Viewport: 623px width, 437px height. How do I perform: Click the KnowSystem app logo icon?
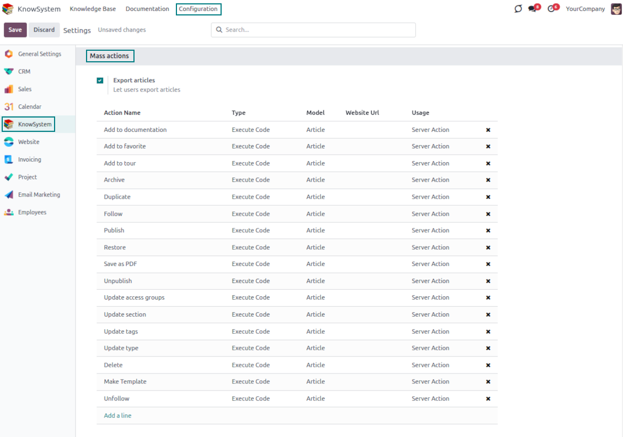pyautogui.click(x=8, y=9)
